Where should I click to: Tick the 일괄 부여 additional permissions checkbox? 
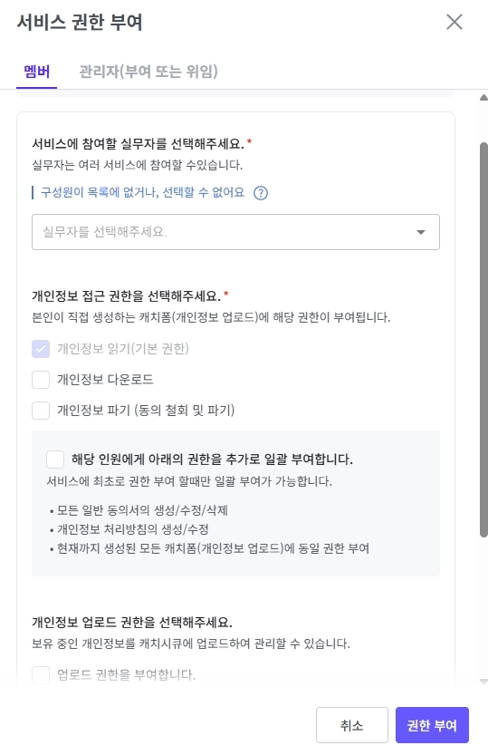[55, 459]
